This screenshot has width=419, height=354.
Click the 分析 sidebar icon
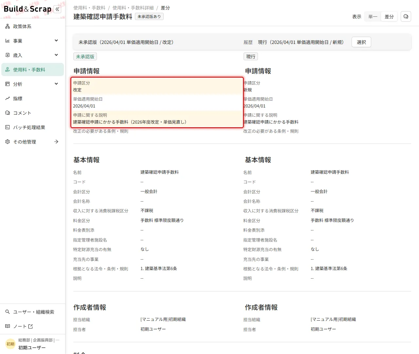[x=8, y=84]
